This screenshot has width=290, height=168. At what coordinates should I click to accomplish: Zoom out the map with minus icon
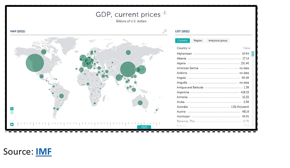[x=12, y=112]
